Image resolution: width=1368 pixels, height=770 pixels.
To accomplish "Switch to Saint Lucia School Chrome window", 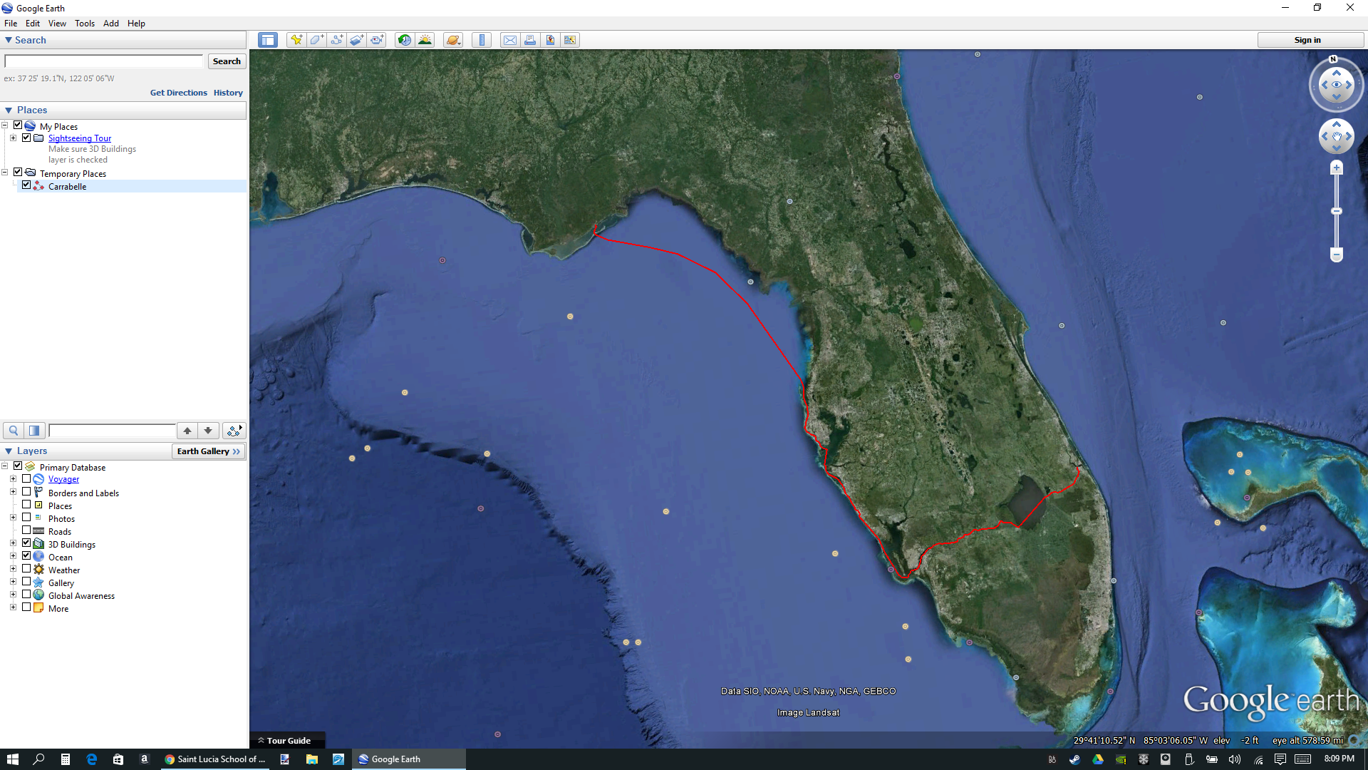I will coord(215,759).
